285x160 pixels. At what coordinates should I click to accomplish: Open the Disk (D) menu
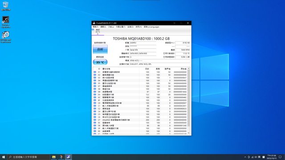130,27
